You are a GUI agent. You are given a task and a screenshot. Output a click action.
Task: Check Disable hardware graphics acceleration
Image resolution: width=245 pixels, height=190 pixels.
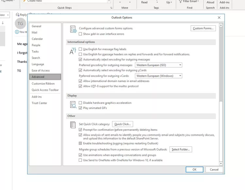click(x=80, y=103)
